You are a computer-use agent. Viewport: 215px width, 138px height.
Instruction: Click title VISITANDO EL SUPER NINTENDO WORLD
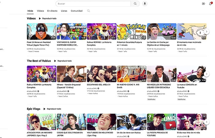pyautogui.click(x=68, y=44)
